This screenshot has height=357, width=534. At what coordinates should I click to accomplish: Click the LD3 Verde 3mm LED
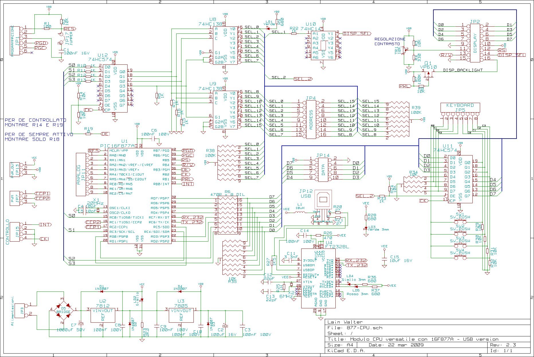click(366, 228)
